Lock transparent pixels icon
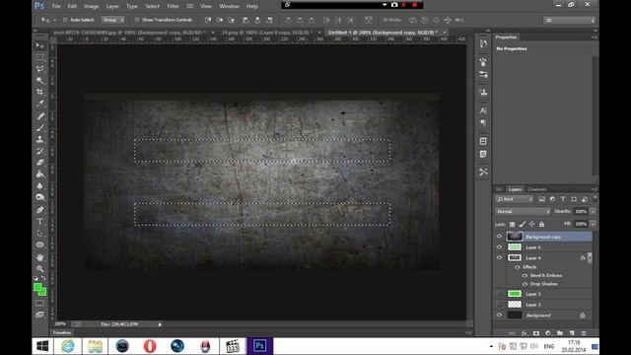Screen dimensions: 631x355 [x=513, y=224]
